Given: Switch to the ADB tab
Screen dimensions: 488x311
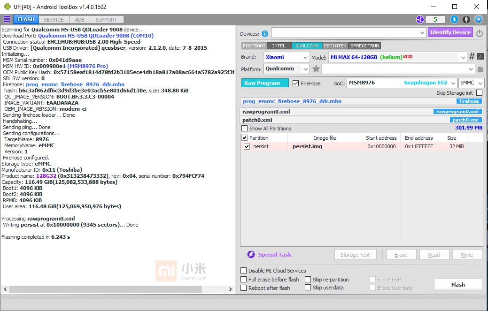Looking at the screenshot, I should 80,20.
